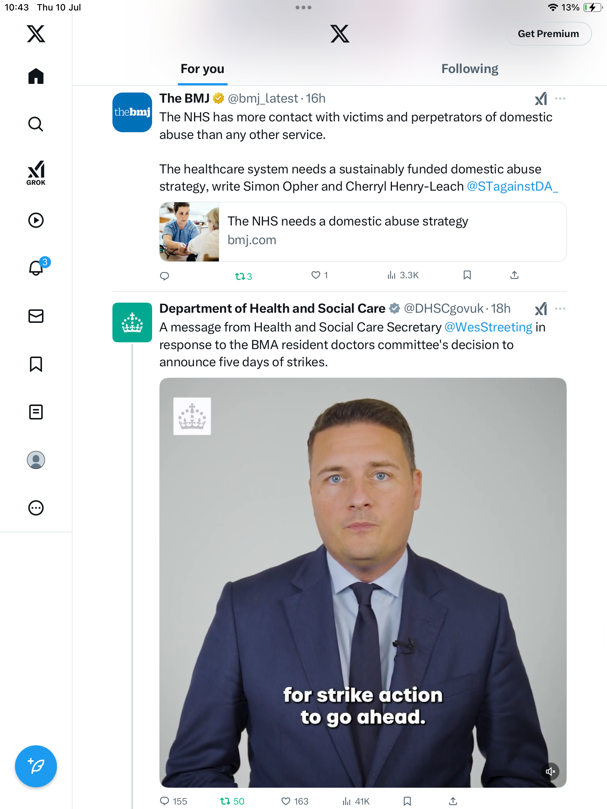Select the For you tab
Screen dimensions: 607x809
[202, 69]
